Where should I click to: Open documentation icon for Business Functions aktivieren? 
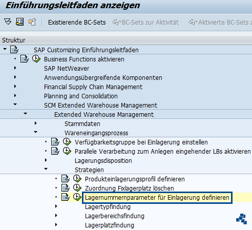[x=25, y=59]
